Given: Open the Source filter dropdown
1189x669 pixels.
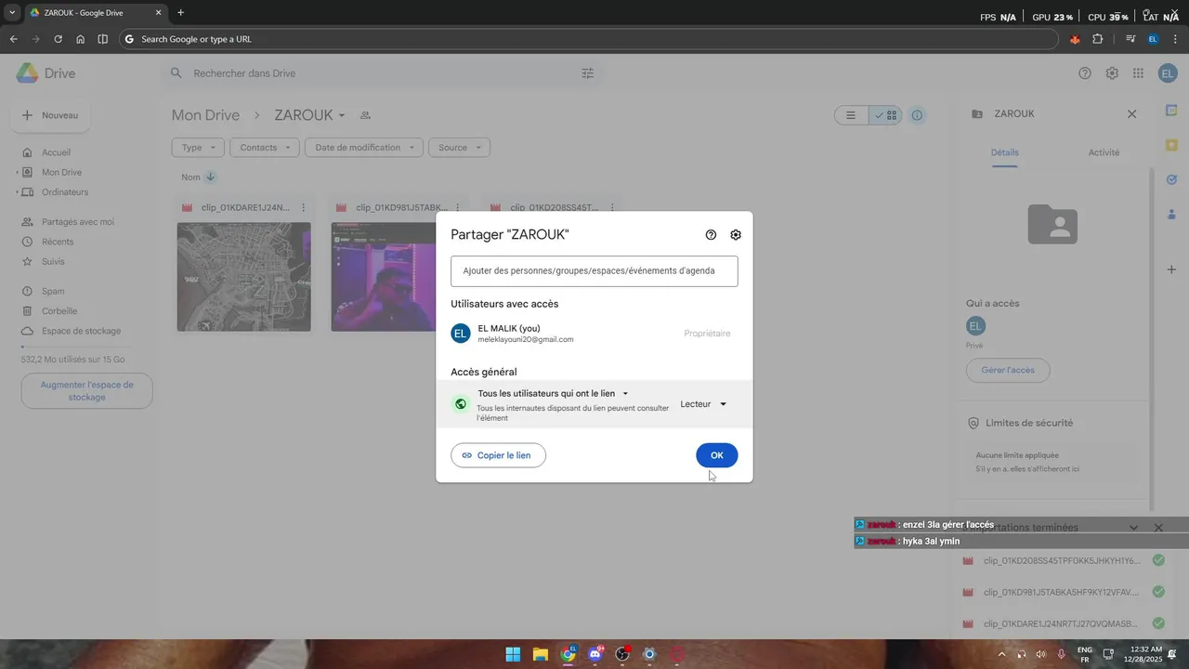Looking at the screenshot, I should click(459, 148).
